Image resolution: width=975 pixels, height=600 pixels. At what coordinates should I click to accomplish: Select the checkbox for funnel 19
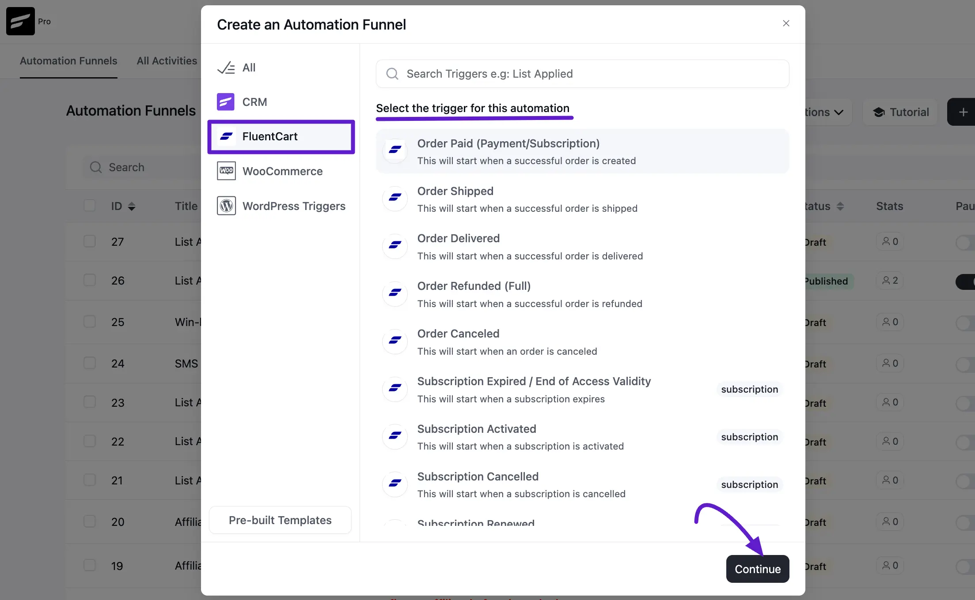click(90, 566)
